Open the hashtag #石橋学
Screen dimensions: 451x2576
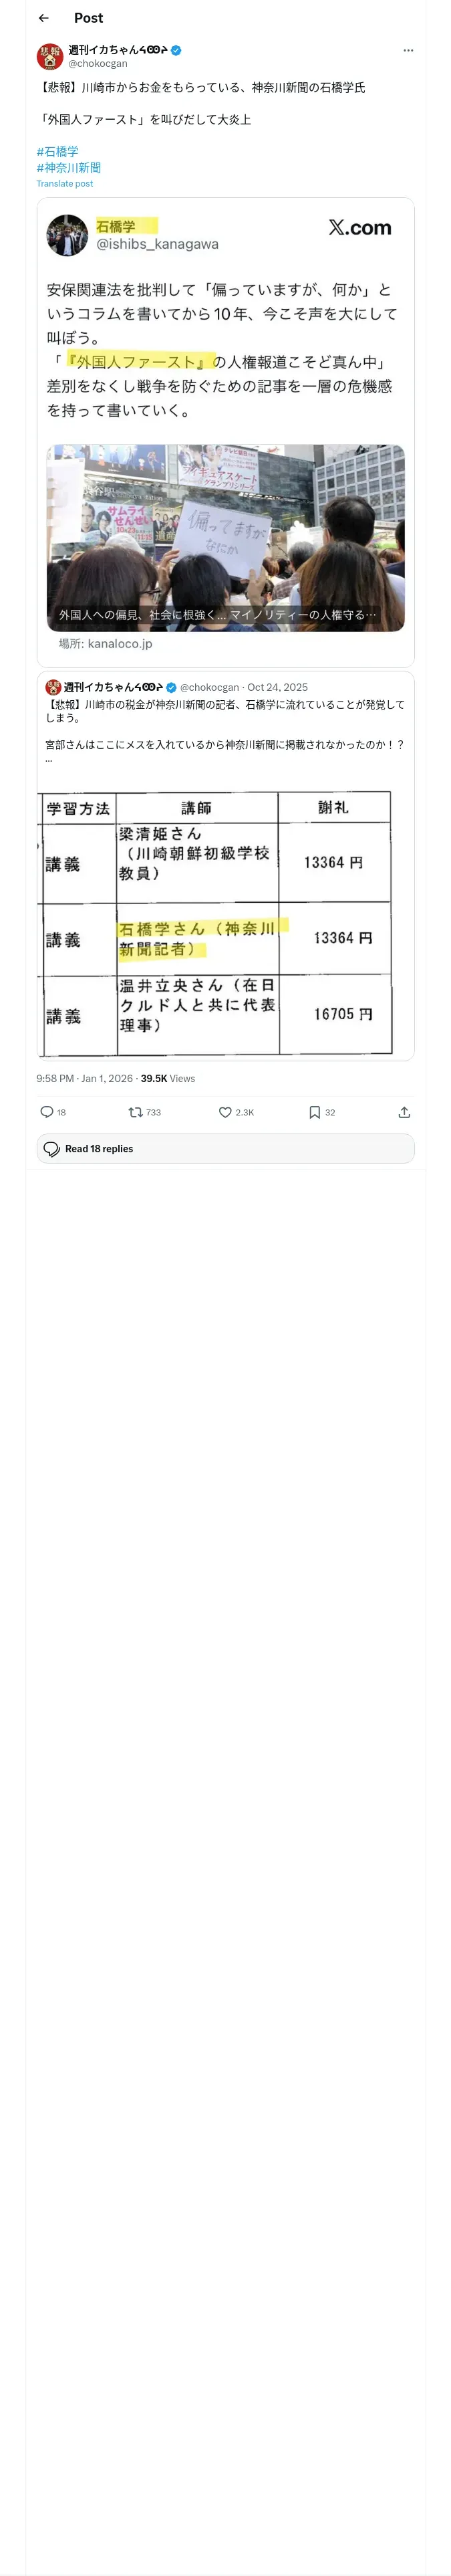58,152
